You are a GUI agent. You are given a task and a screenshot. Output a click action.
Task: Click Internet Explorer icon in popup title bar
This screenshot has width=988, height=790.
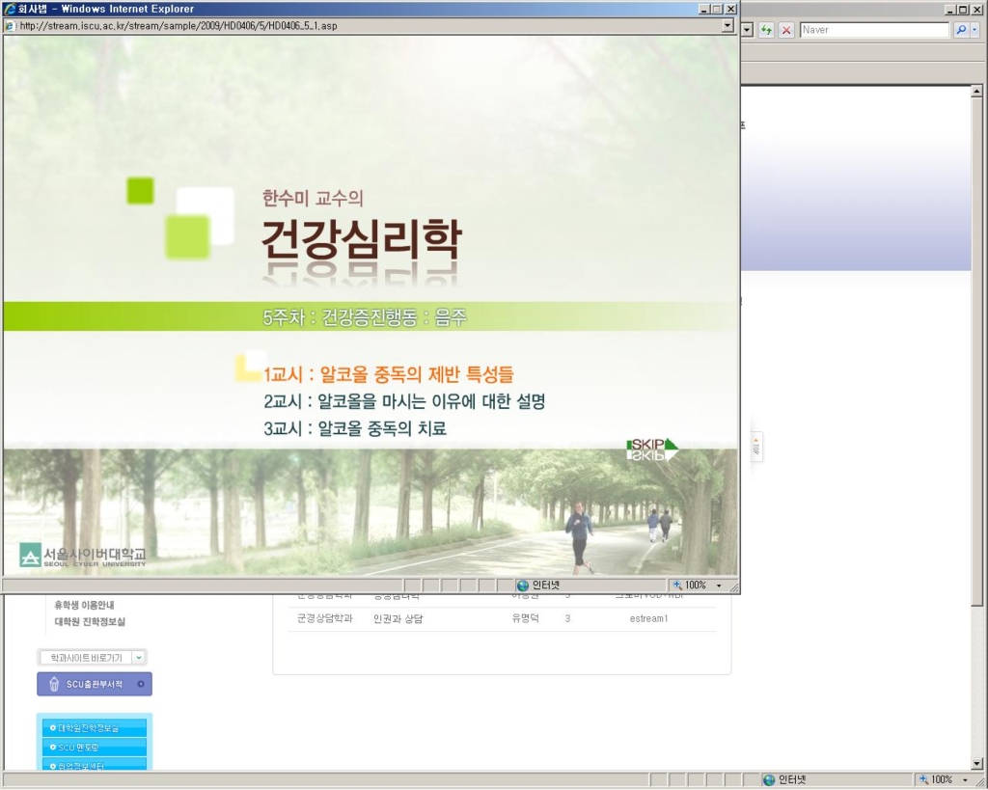[x=10, y=9]
